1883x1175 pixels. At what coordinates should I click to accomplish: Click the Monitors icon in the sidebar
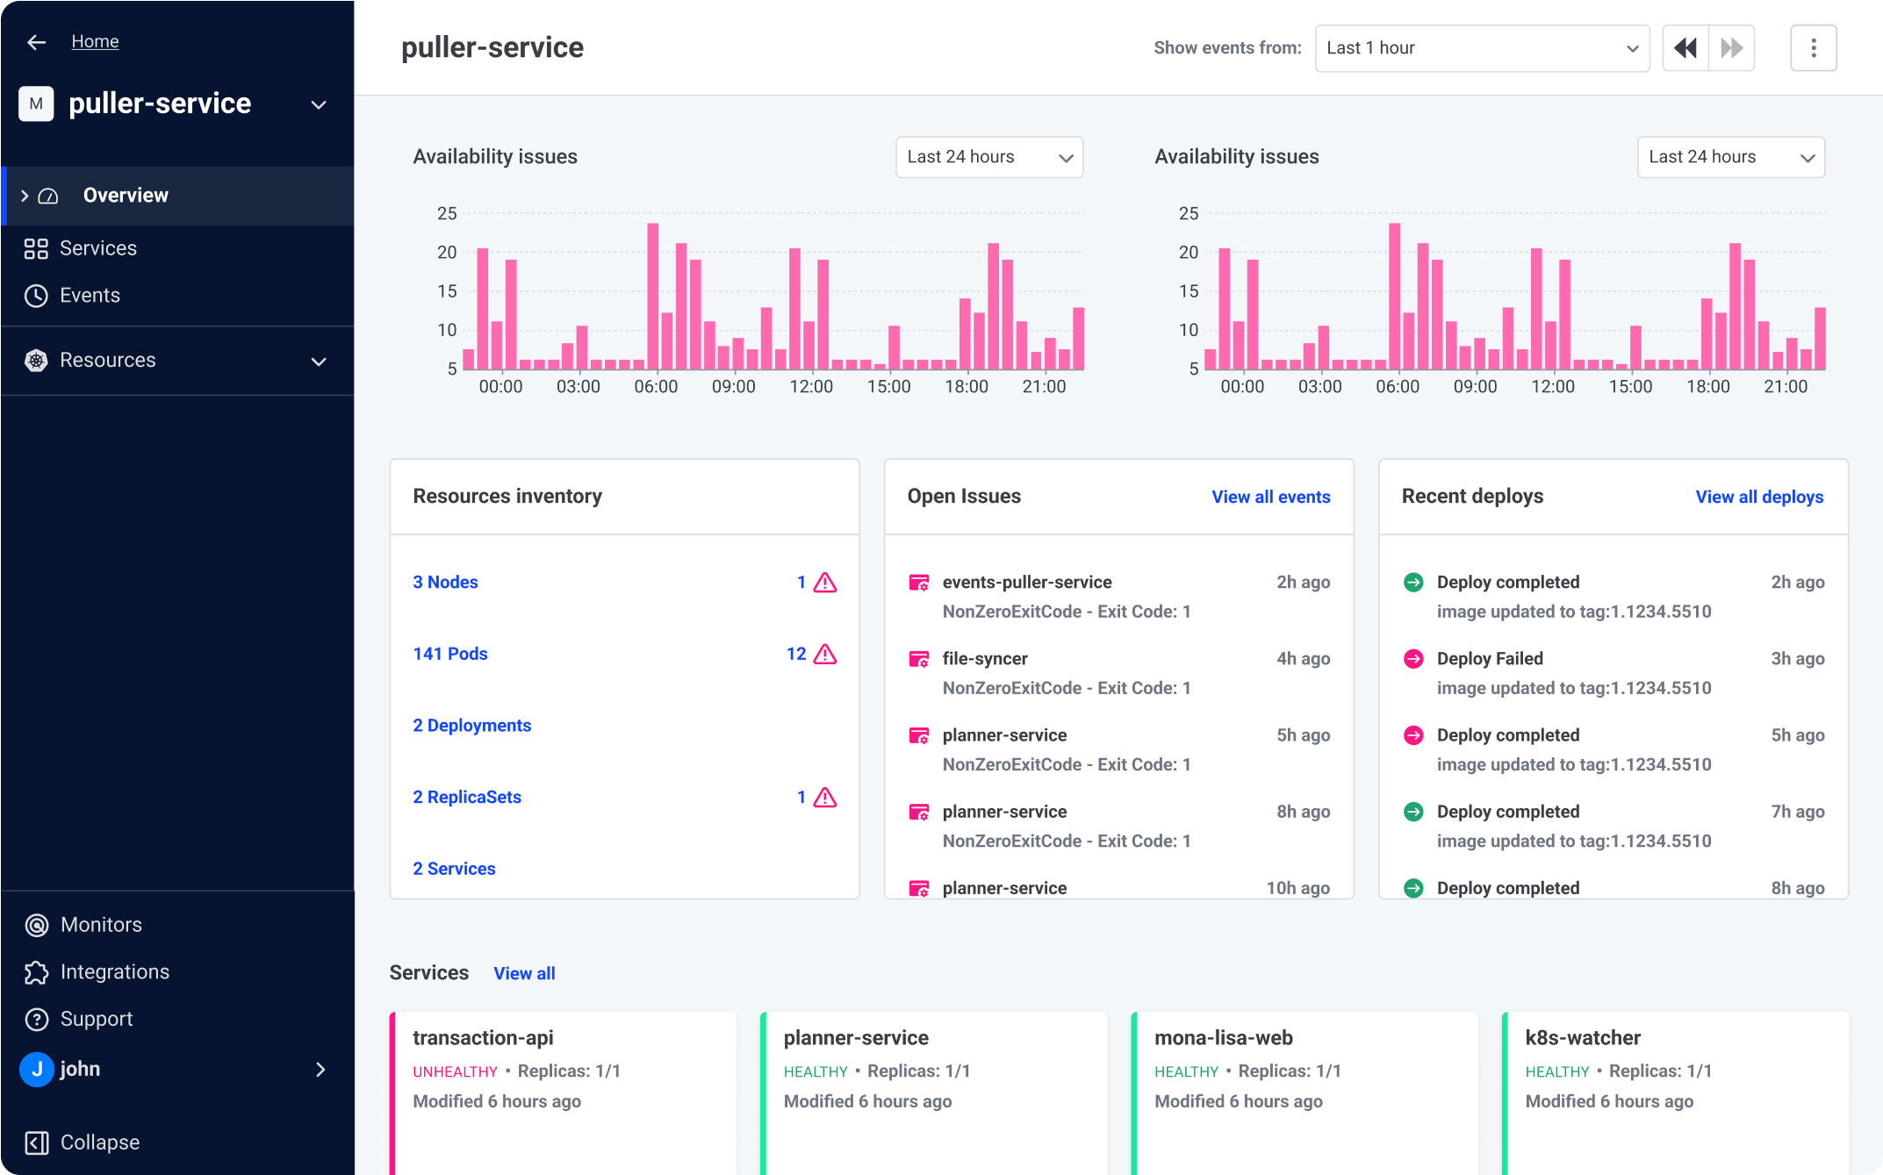point(37,925)
